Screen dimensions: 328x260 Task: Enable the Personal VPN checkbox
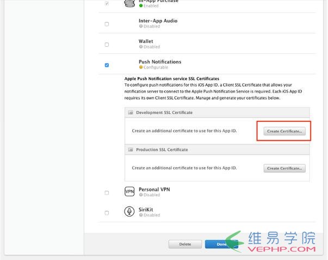(x=107, y=193)
